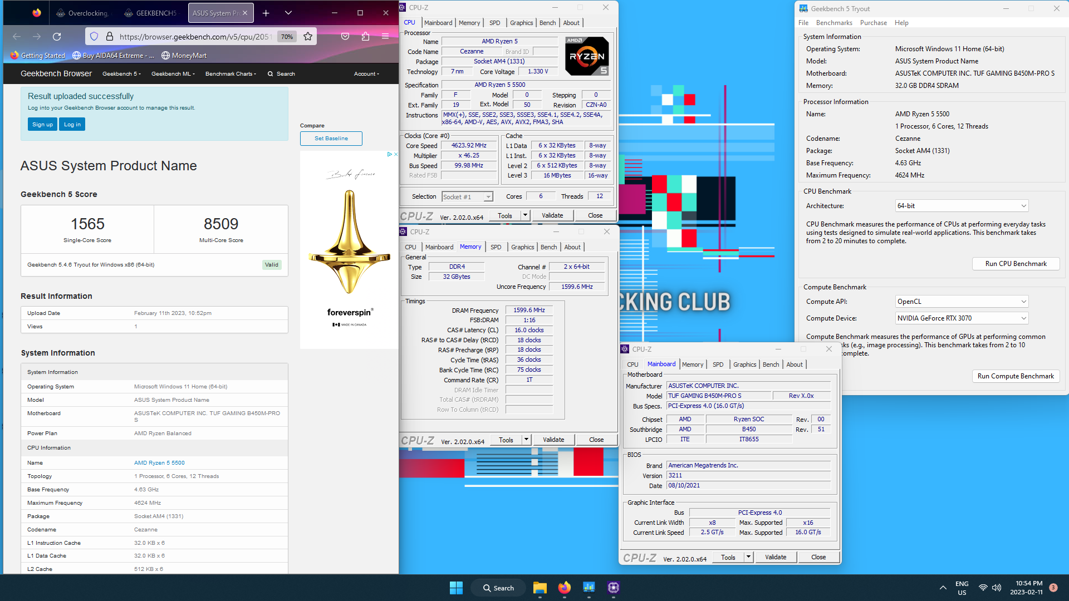Open the MoneyMart bookmark
This screenshot has width=1069, height=601.
coord(184,56)
